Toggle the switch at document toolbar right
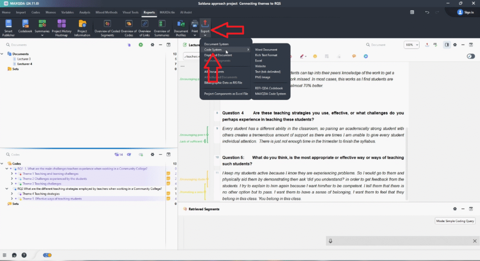Screen dimensions: 480x261 click(x=471, y=56)
